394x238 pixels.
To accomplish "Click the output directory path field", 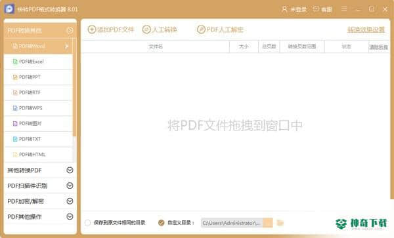I will (x=232, y=223).
